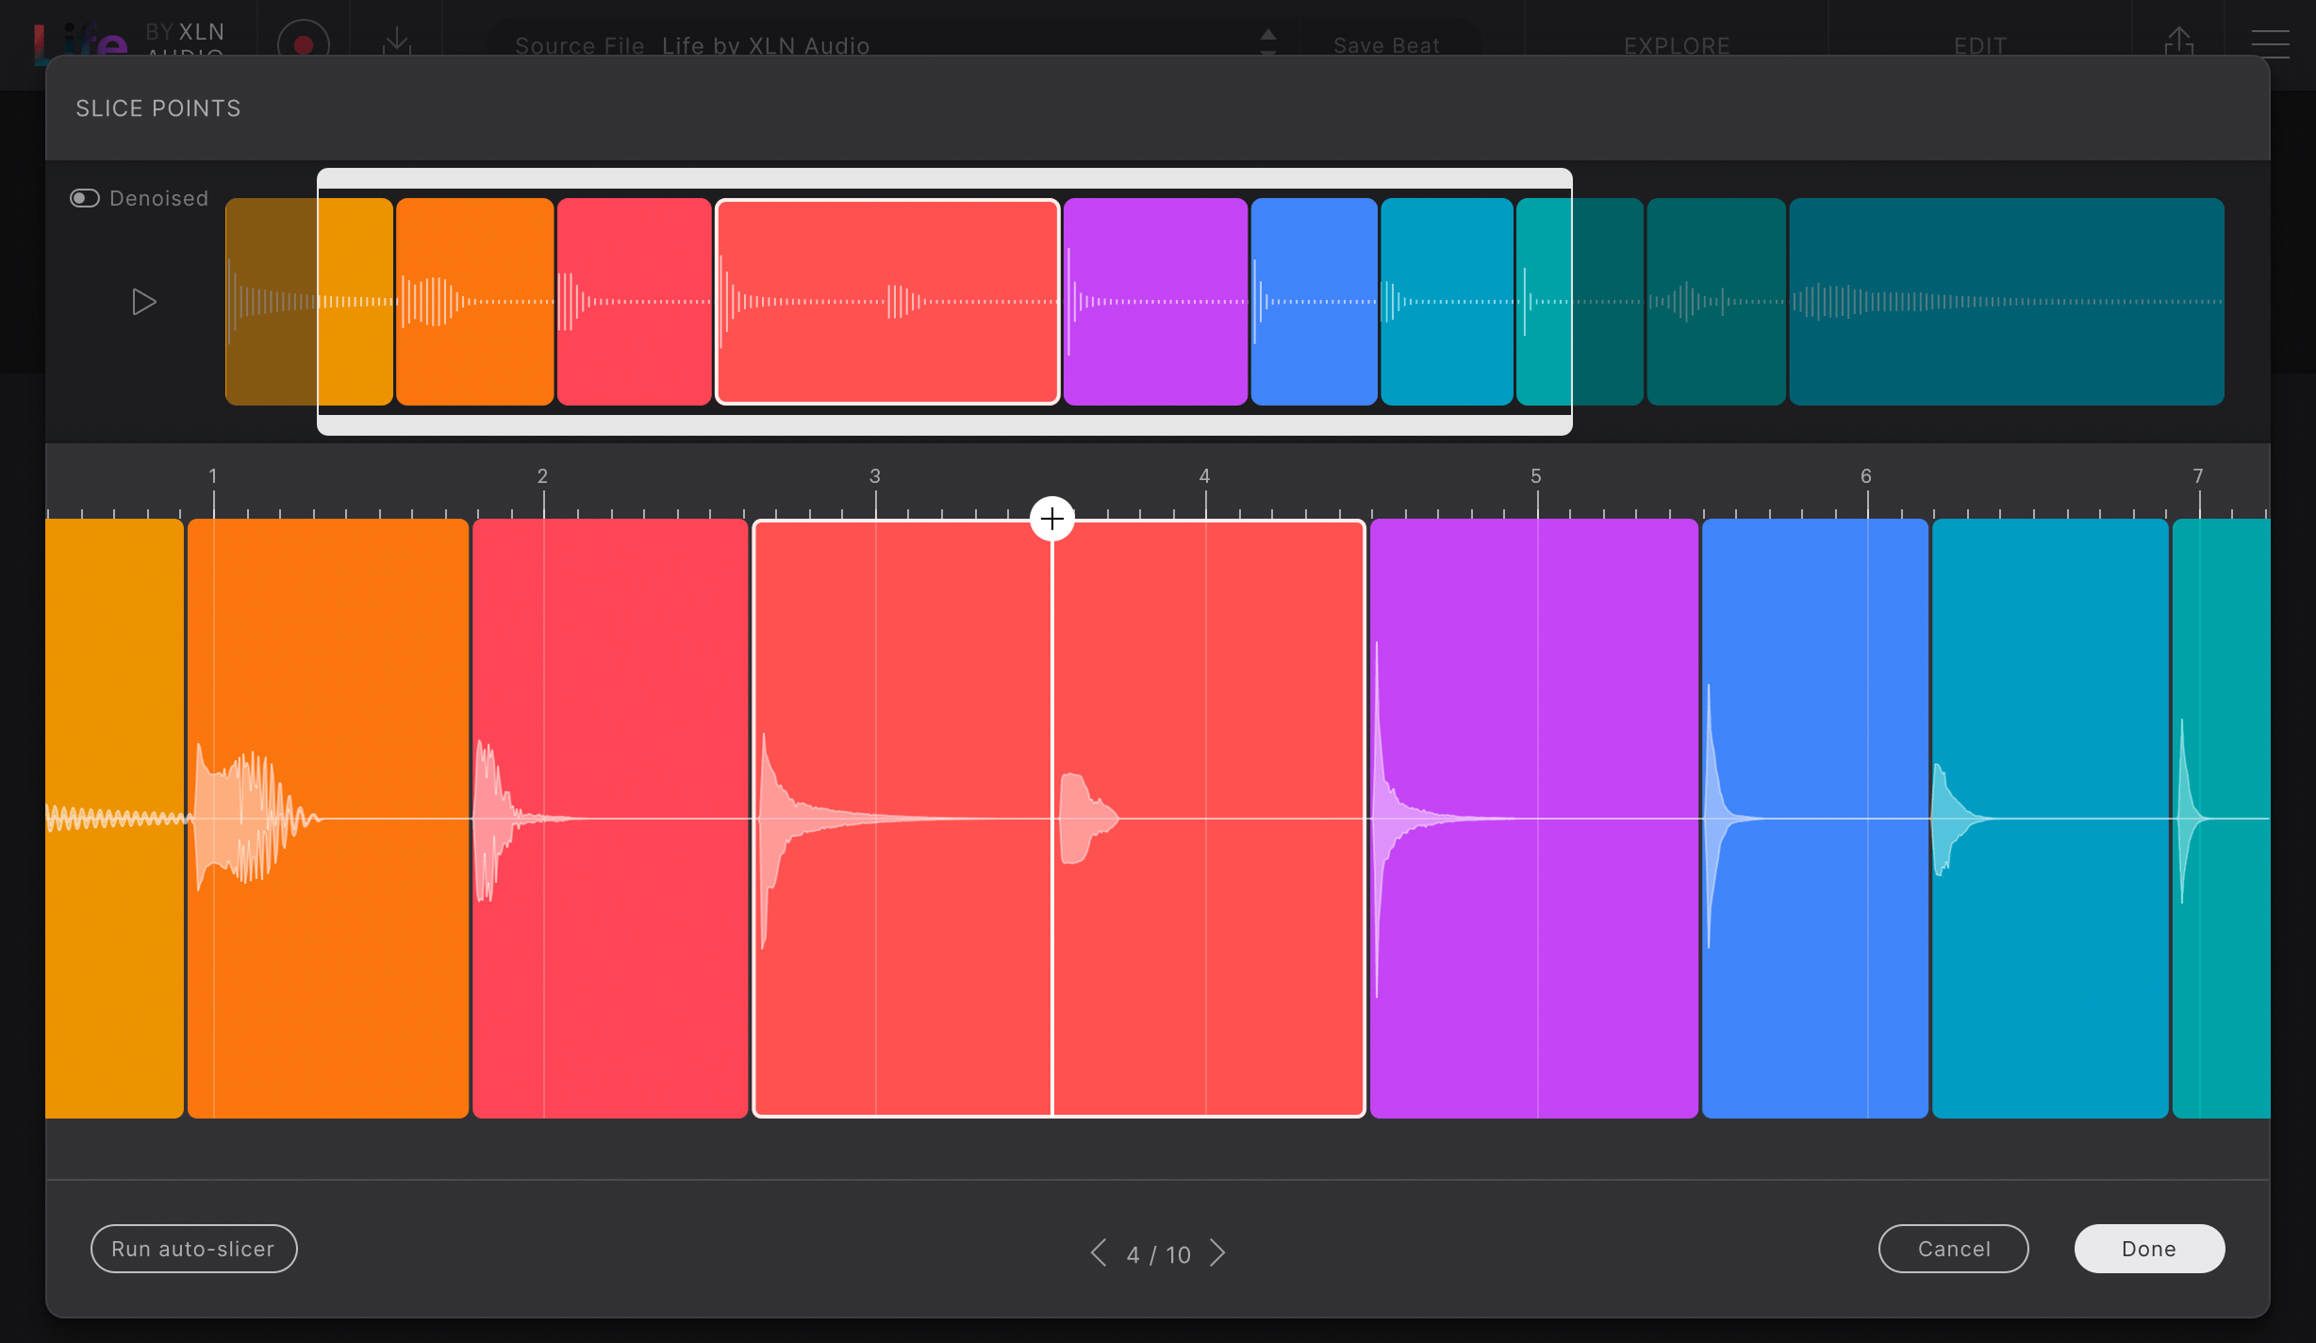Select the purple slice in overview

(x=1156, y=302)
